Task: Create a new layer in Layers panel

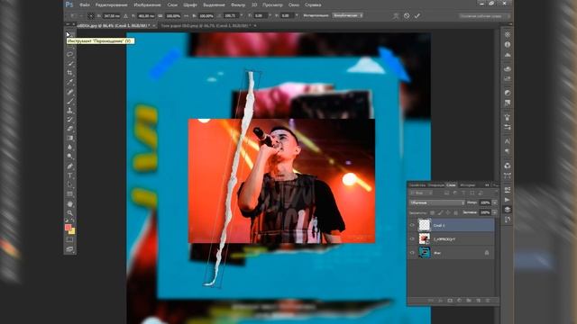Action: coord(479,301)
